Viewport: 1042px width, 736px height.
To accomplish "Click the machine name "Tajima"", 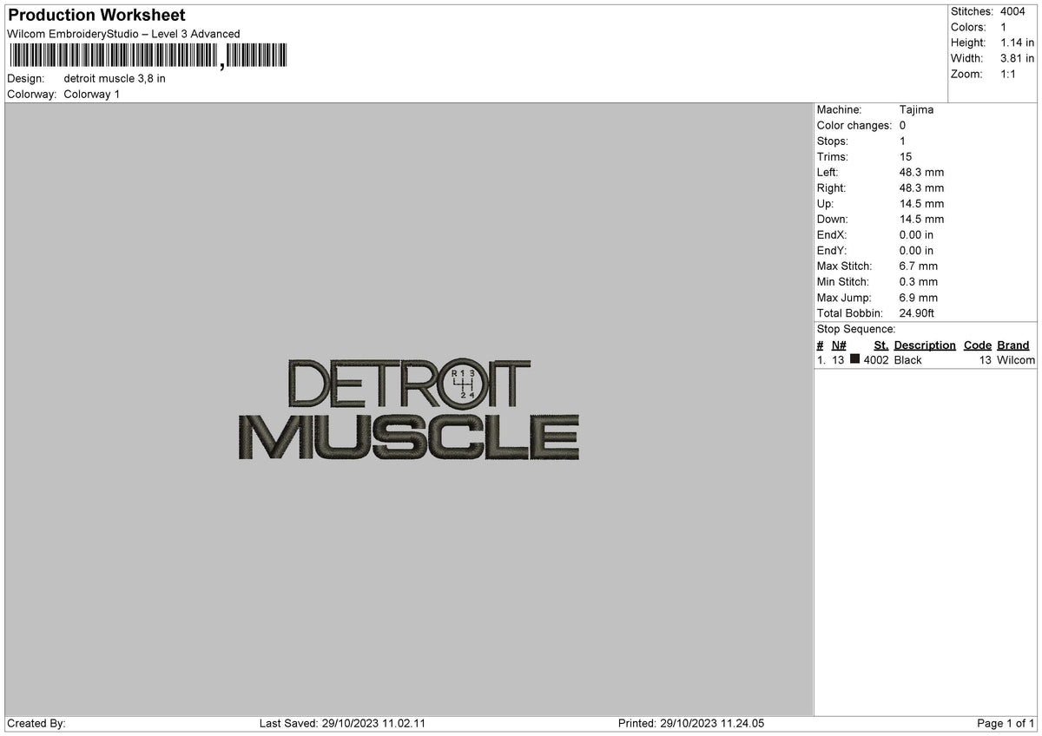I will pos(917,109).
